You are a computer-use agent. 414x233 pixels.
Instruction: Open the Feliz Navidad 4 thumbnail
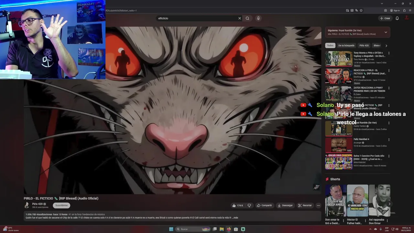339,145
